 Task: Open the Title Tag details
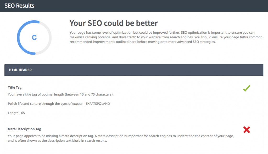14,87
